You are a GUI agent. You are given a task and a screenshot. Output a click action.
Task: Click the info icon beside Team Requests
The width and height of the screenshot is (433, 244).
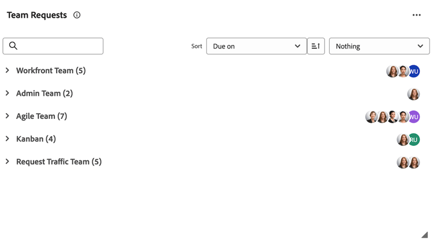(x=77, y=15)
